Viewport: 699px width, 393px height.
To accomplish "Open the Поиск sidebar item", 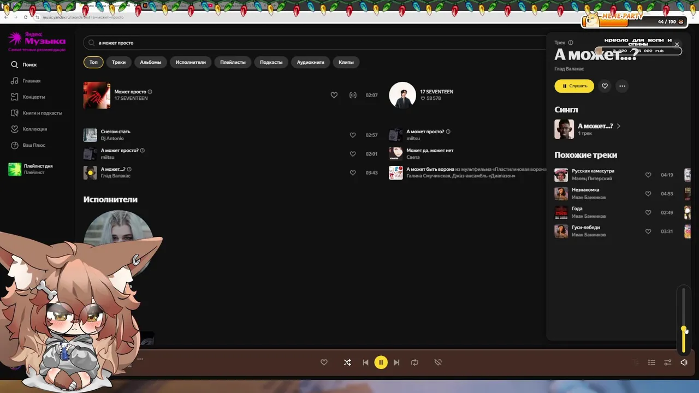I will (23, 64).
